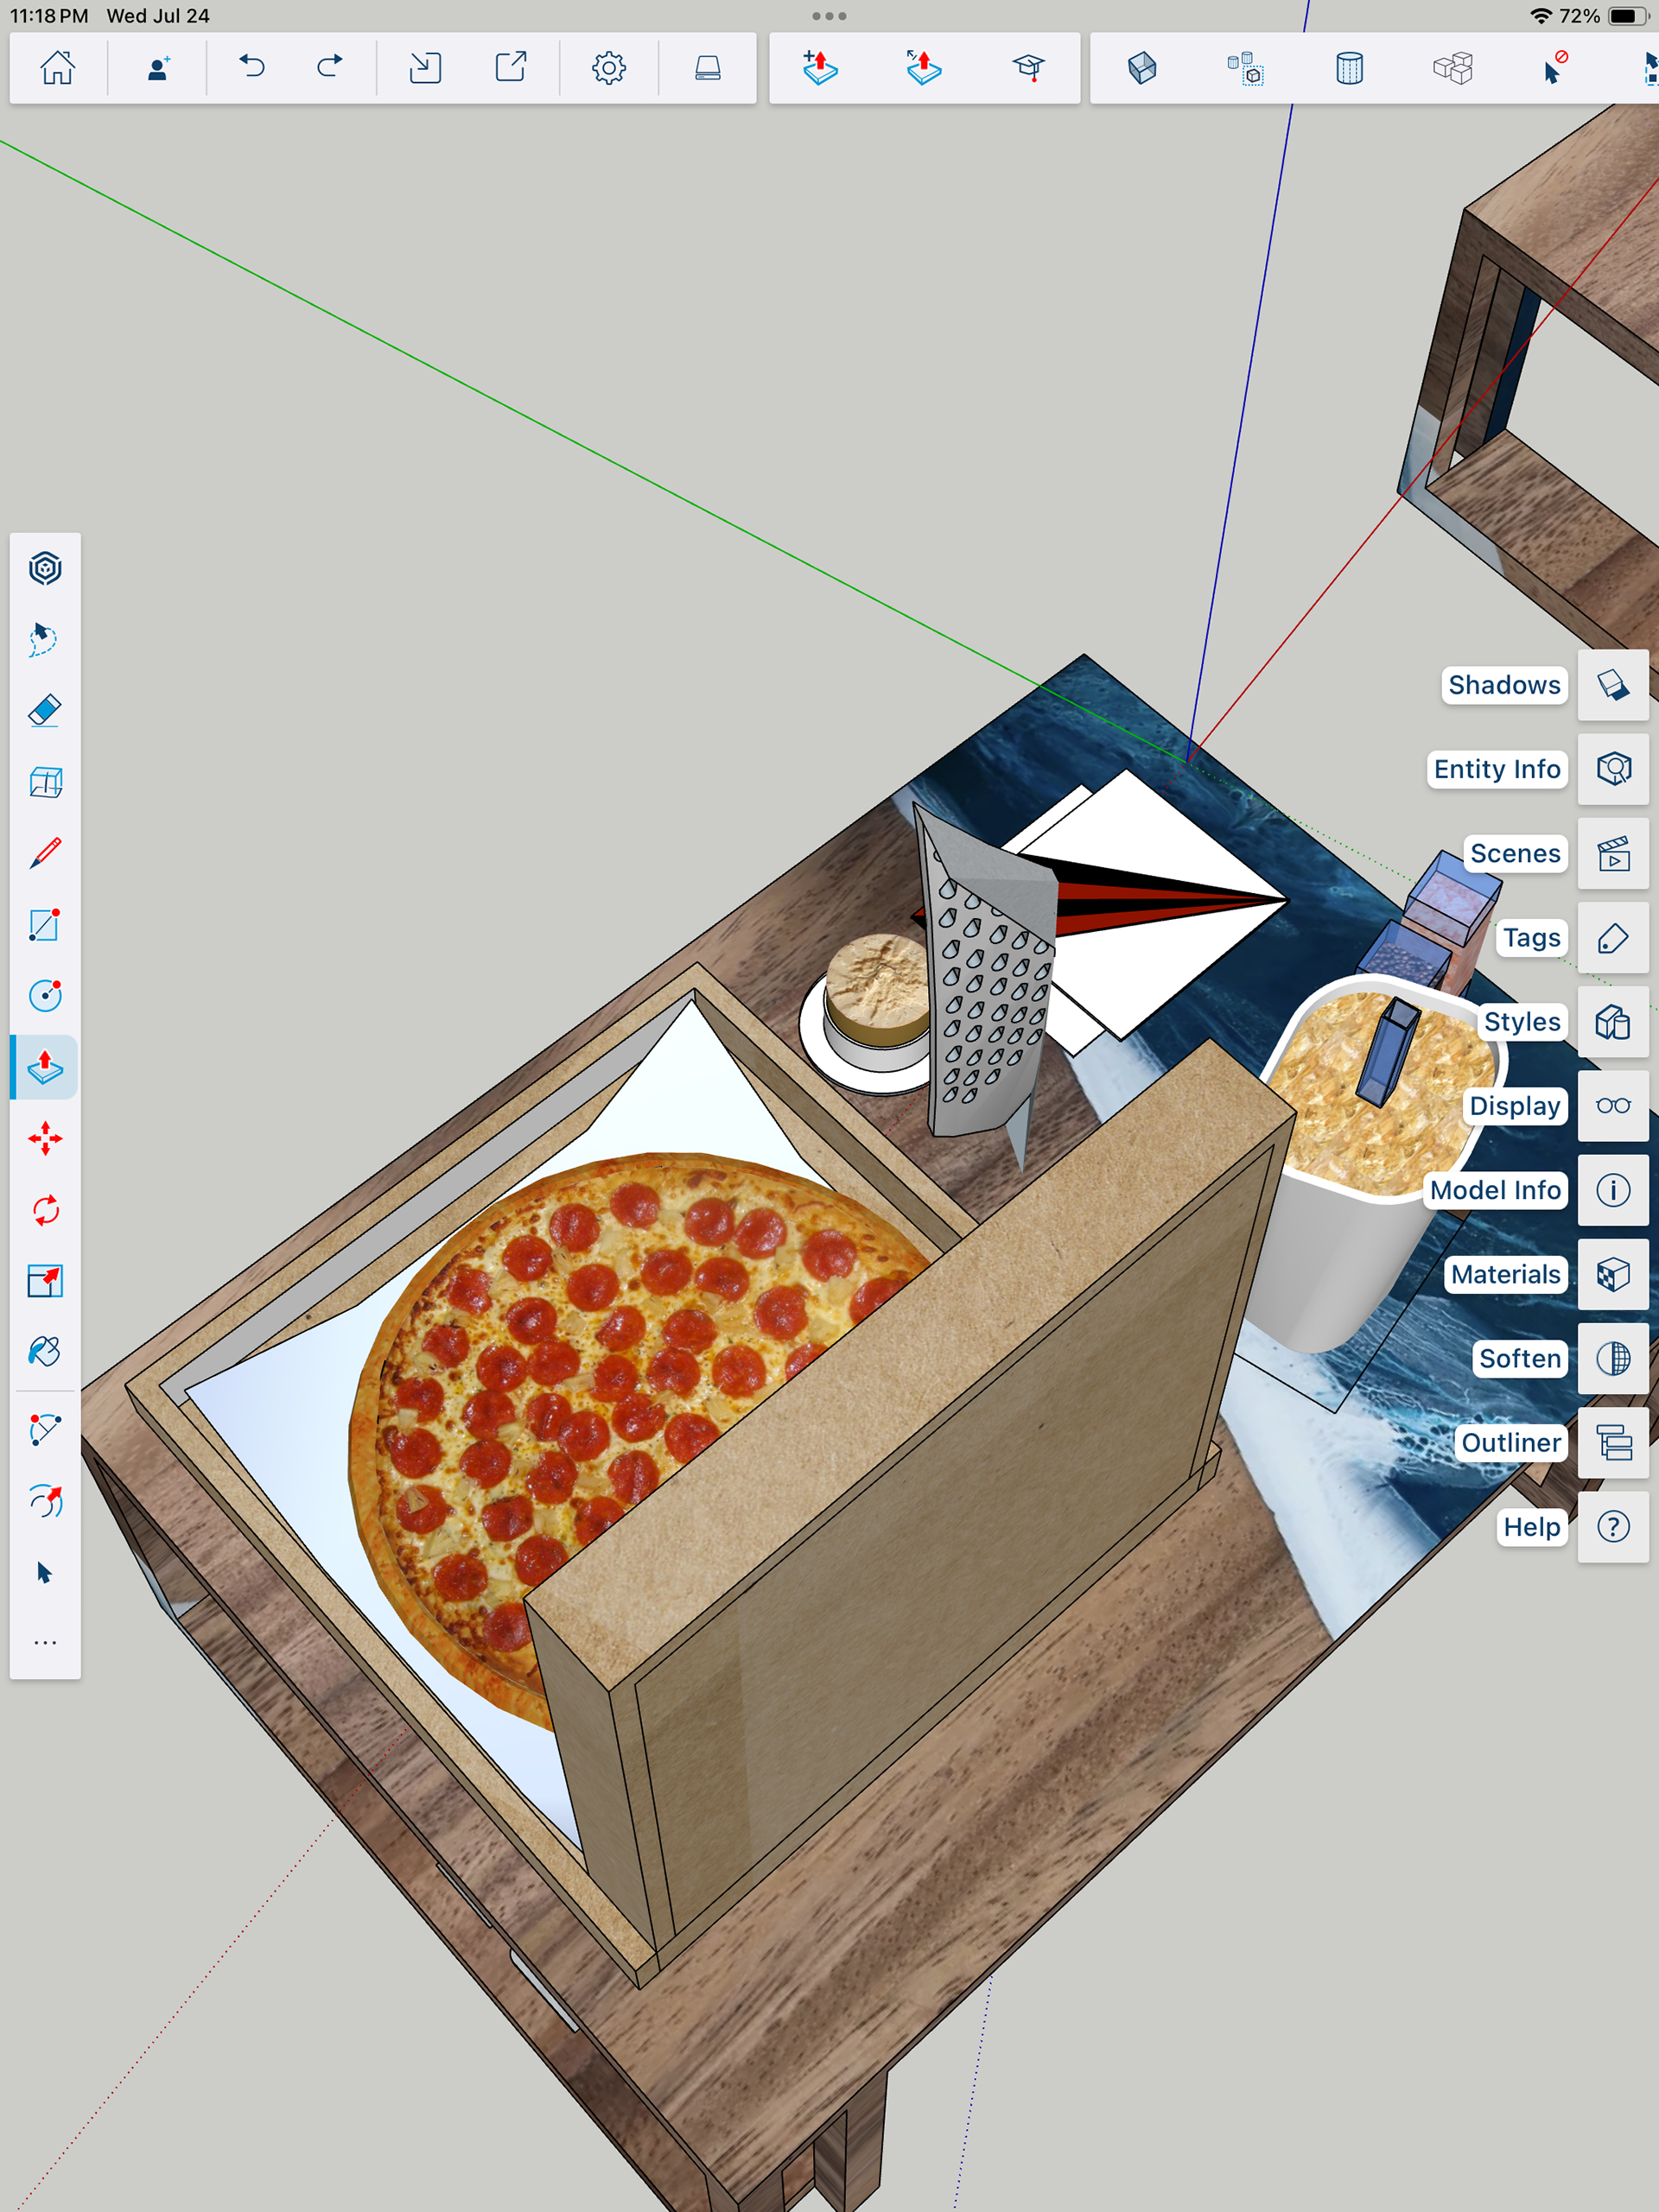
Task: Tap the dotted-box selection shapes icon in top toolbar
Action: (1246, 68)
